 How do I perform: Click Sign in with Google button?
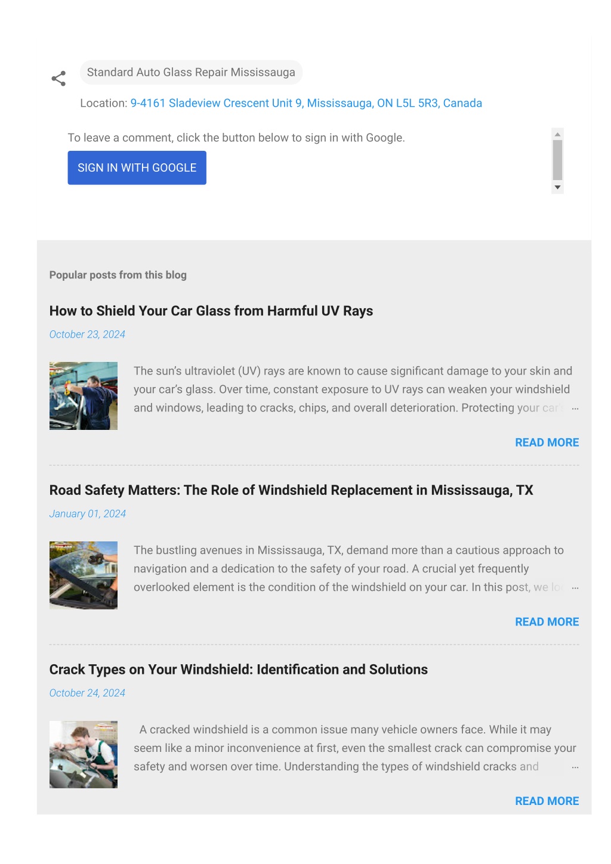pos(137,168)
